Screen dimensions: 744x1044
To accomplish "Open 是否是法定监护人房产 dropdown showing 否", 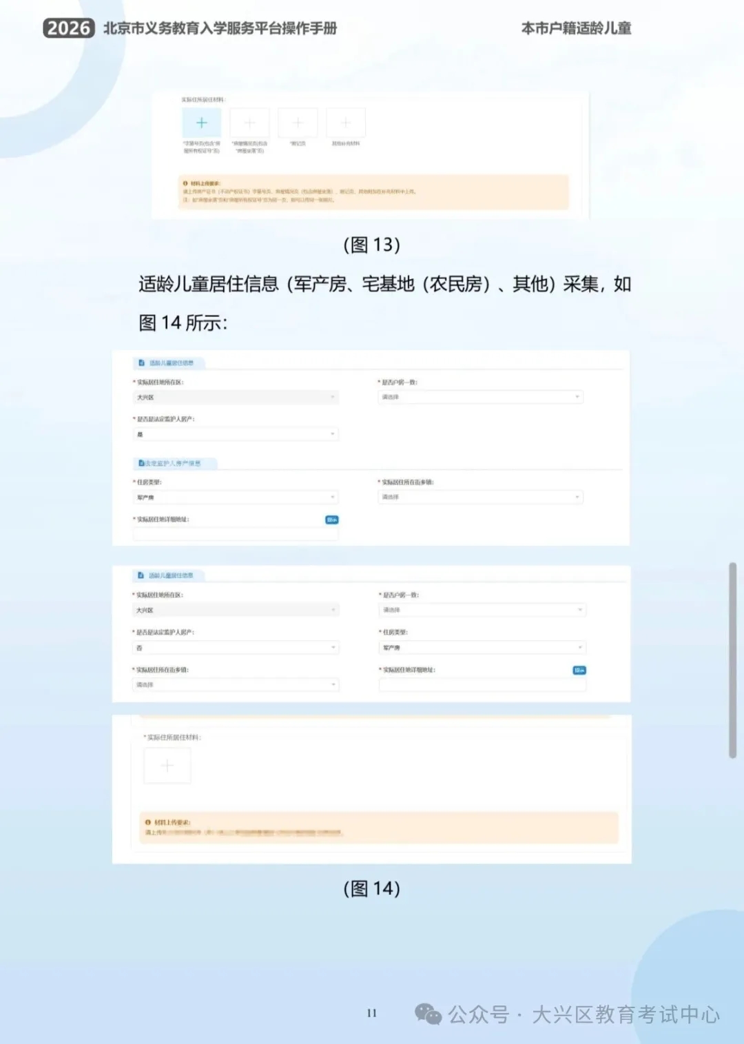I will (235, 648).
